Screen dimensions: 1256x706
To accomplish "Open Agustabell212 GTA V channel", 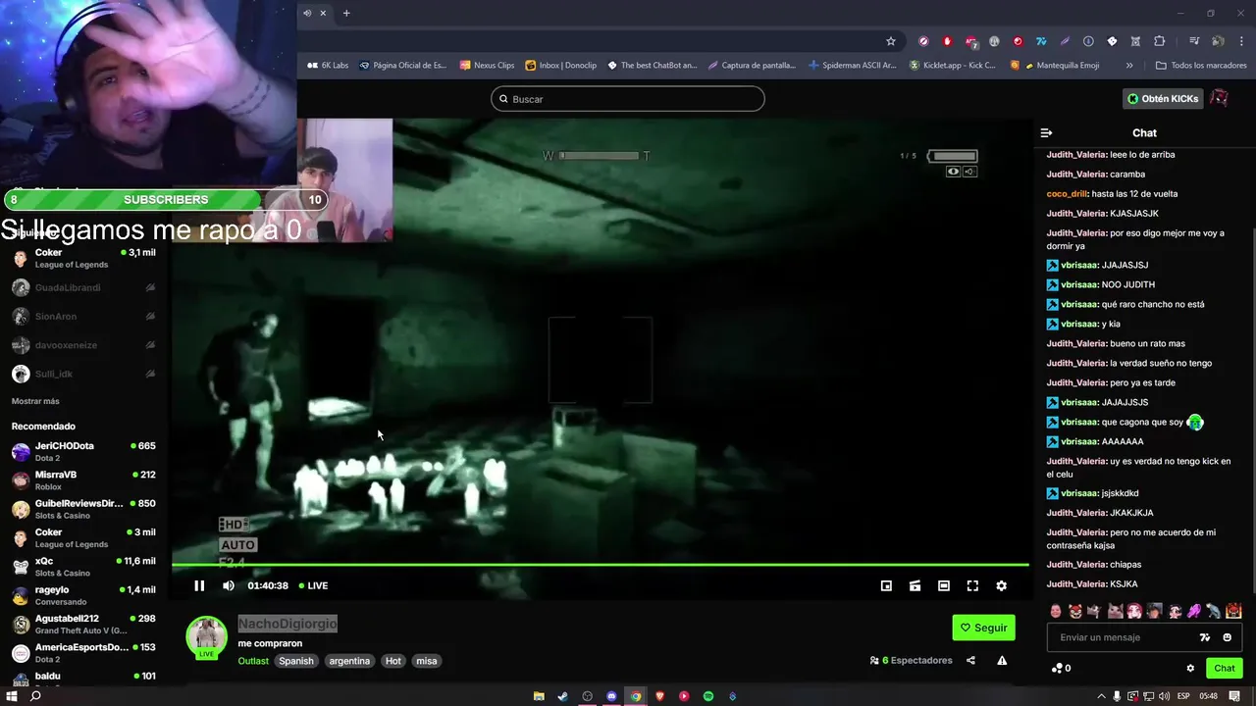I will point(85,624).
